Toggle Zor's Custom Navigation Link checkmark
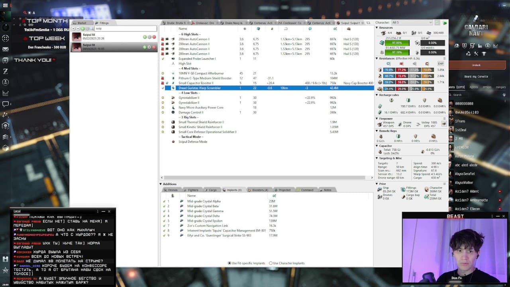 click(164, 226)
